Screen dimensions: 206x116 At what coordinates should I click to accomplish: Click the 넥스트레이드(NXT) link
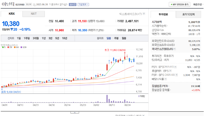click(130, 14)
